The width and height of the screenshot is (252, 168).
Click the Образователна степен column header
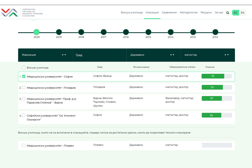tap(182, 67)
